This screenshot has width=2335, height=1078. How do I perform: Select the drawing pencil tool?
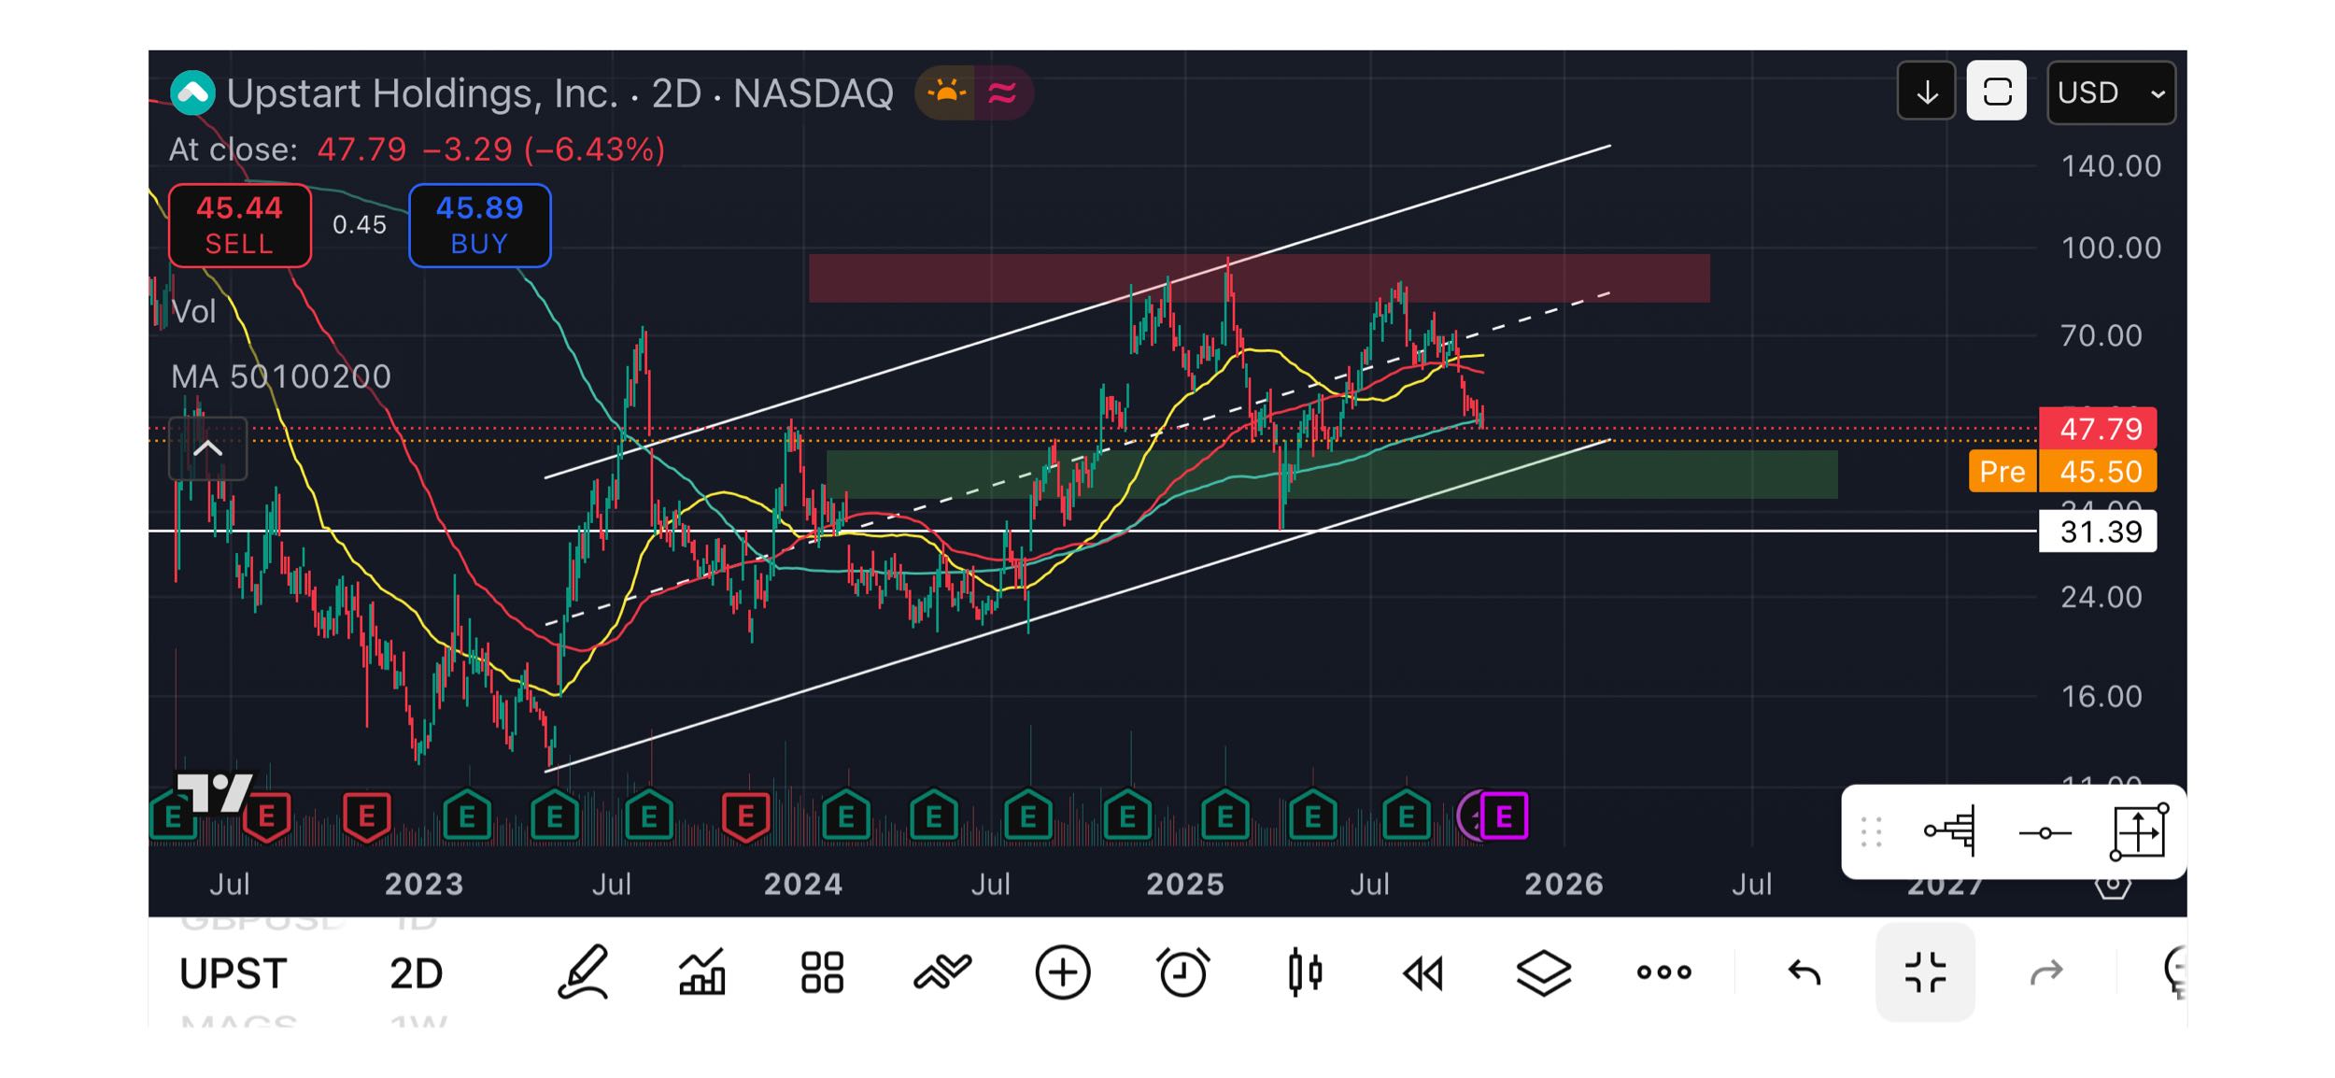click(584, 972)
